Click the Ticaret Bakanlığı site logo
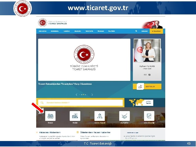This screenshot has width=196, height=147. point(53,23)
